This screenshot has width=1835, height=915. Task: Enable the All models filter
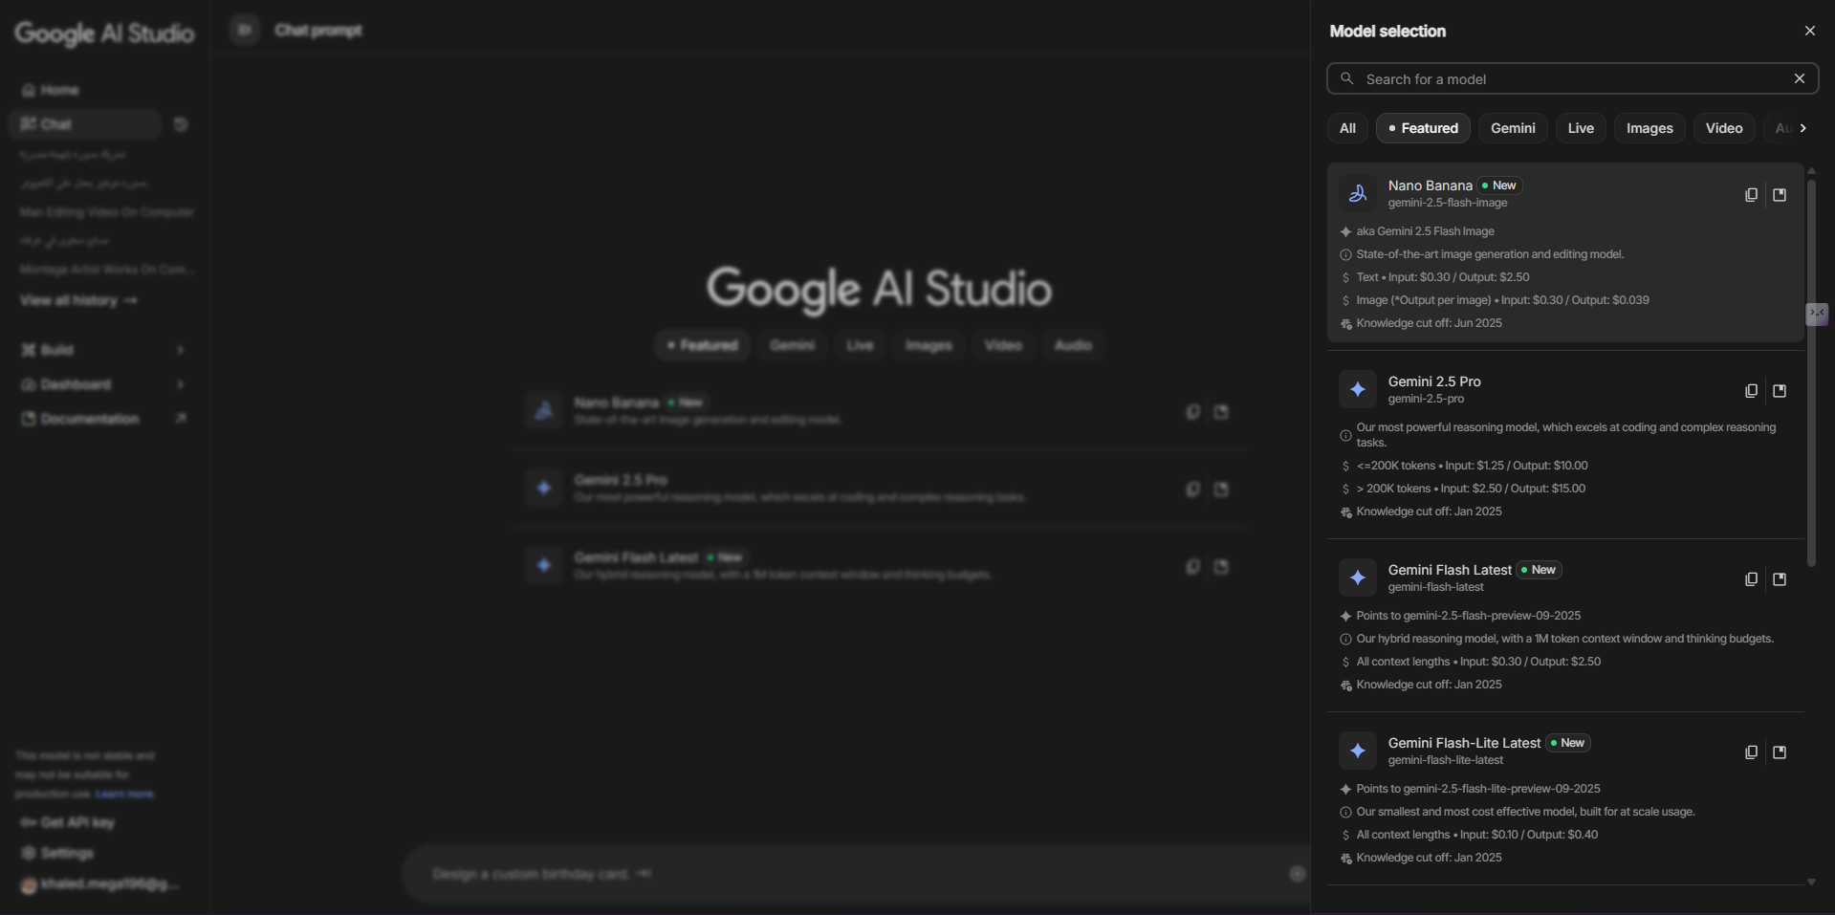[1347, 128]
